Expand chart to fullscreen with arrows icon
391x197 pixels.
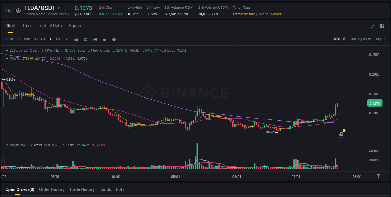click(x=373, y=27)
